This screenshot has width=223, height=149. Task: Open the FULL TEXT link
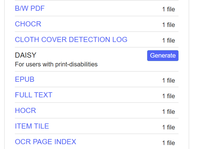click(x=34, y=95)
